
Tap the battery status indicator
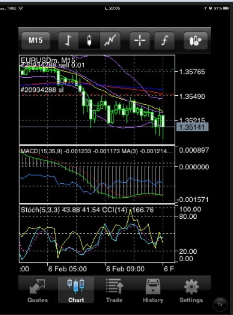(226, 8)
